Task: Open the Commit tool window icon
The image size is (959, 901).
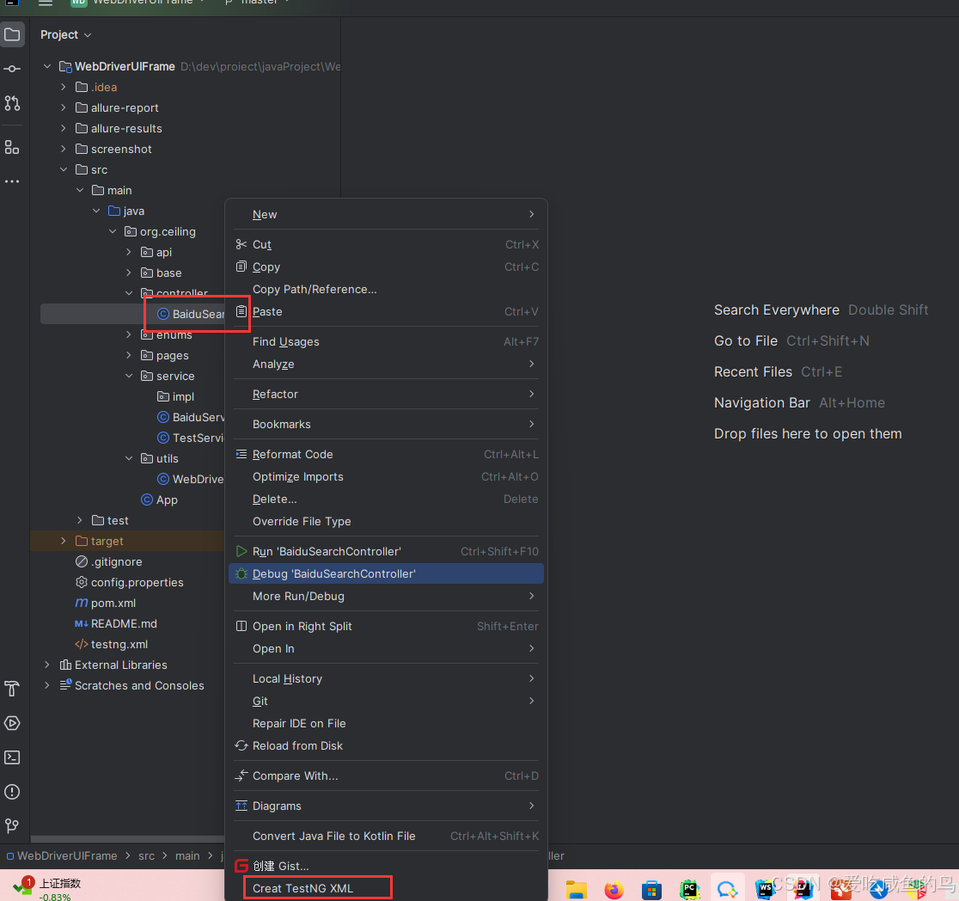Action: (12, 69)
